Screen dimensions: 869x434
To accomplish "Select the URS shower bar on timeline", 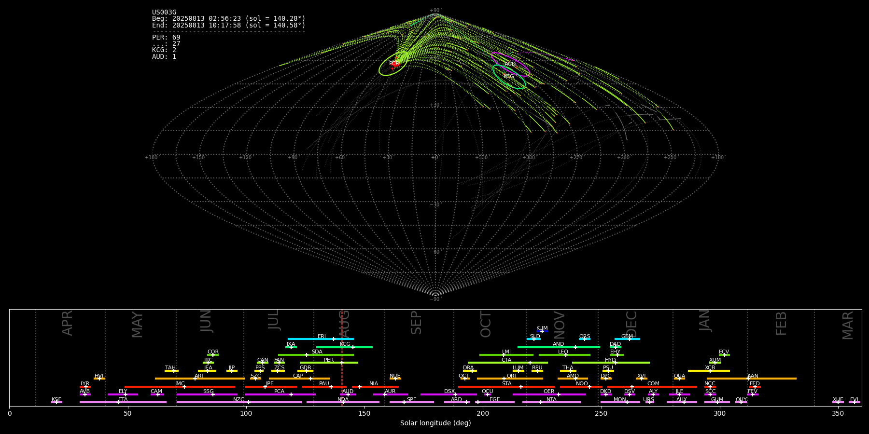I will click(649, 402).
